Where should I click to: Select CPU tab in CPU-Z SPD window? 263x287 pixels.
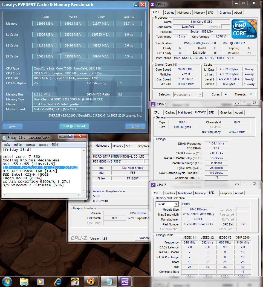coord(157,193)
